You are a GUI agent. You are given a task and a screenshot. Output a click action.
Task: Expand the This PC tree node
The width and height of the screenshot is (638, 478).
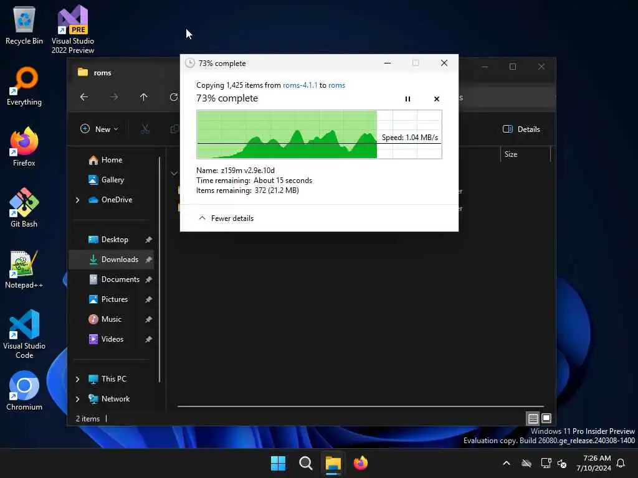[77, 379]
